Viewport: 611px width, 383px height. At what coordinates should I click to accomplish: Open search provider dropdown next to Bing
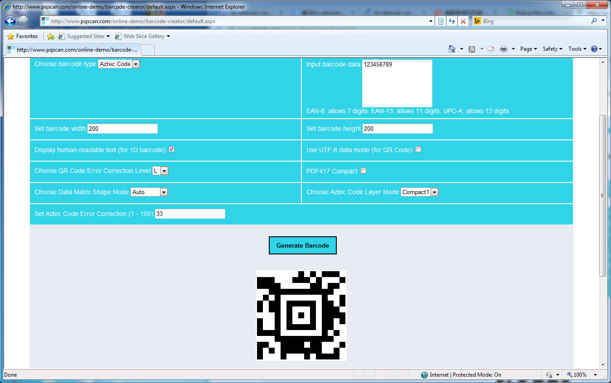coord(603,21)
